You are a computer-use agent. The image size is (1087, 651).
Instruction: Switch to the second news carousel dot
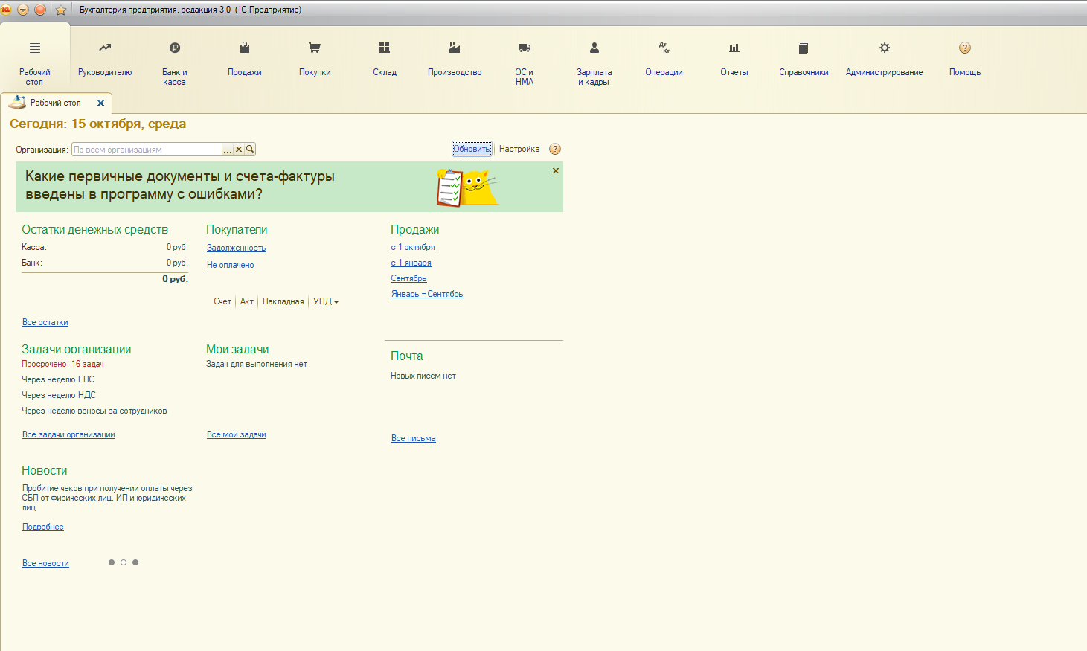[124, 562]
